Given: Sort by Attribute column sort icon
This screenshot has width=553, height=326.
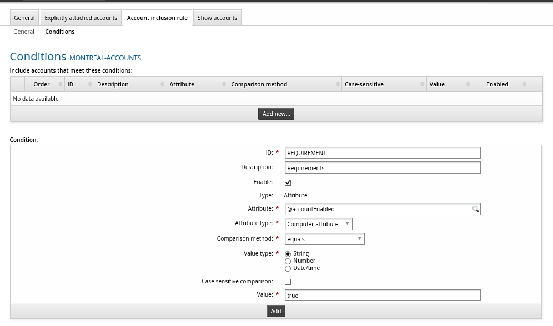Looking at the screenshot, I should pos(224,84).
